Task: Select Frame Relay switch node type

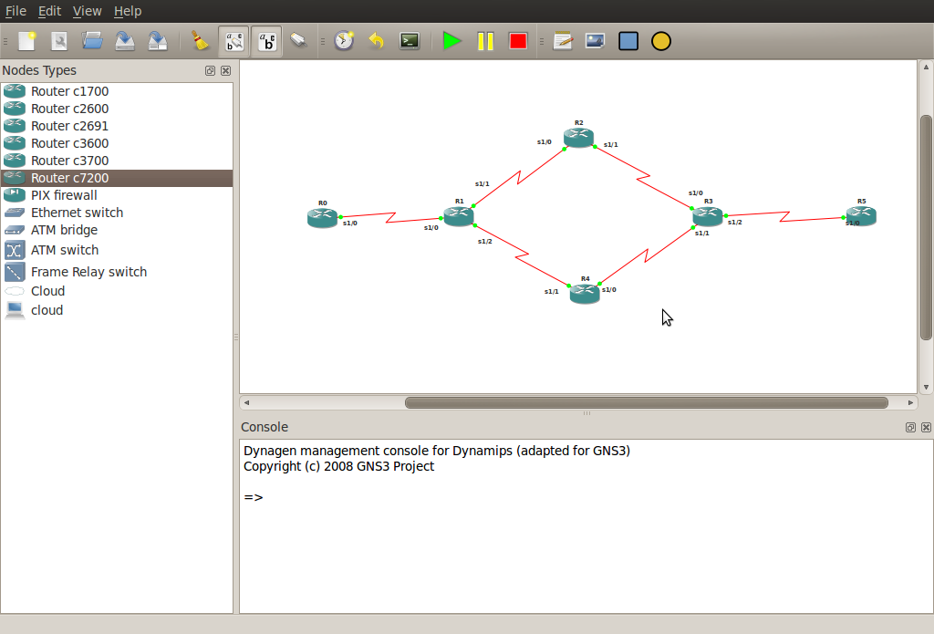Action: (x=117, y=272)
